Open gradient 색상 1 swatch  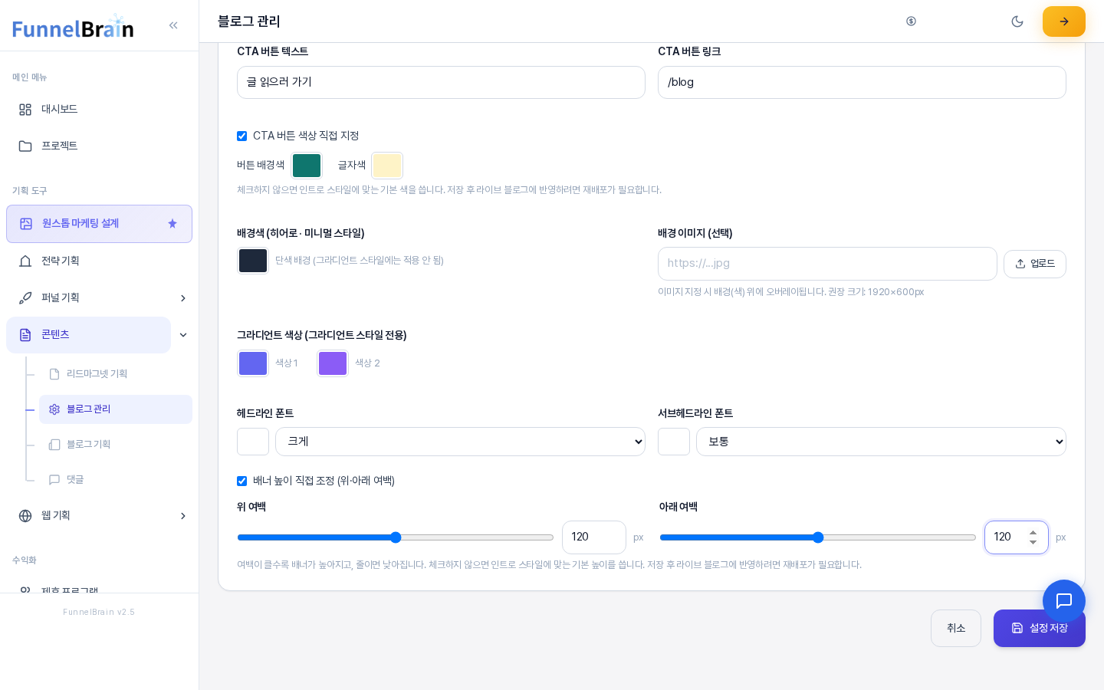point(253,363)
